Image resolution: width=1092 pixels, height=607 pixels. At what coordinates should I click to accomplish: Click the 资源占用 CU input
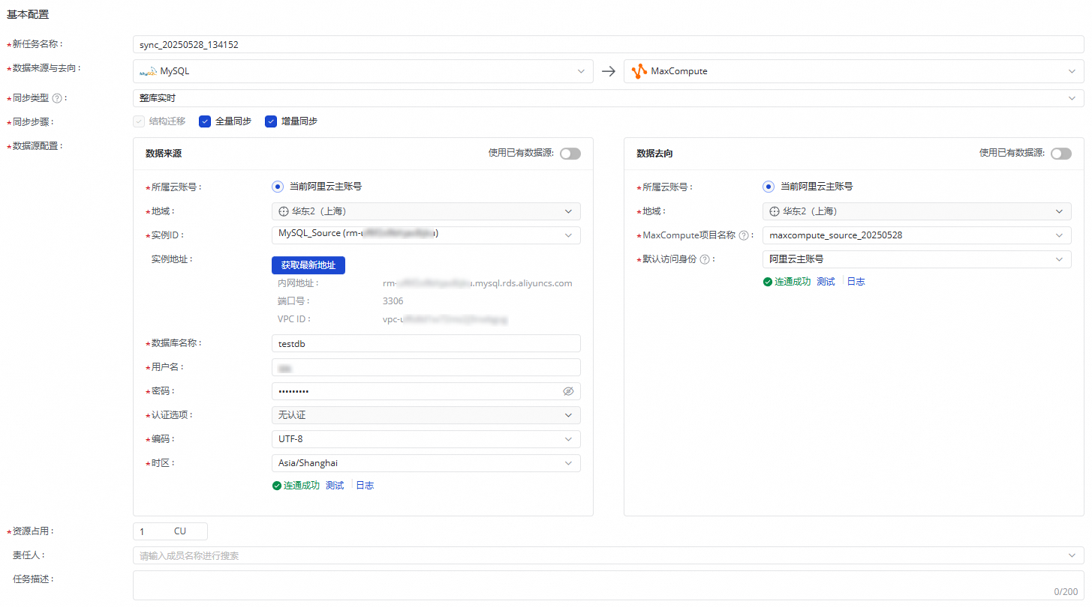point(170,531)
